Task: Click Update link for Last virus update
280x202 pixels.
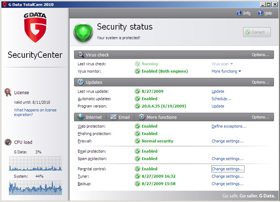Action: (218, 91)
